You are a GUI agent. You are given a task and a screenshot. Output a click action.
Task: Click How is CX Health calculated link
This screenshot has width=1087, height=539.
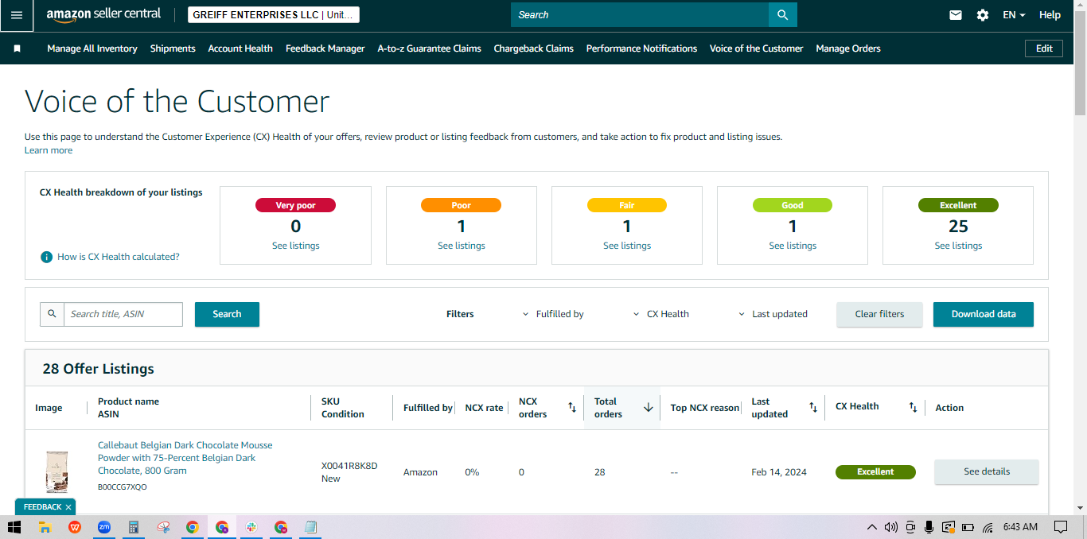(119, 257)
